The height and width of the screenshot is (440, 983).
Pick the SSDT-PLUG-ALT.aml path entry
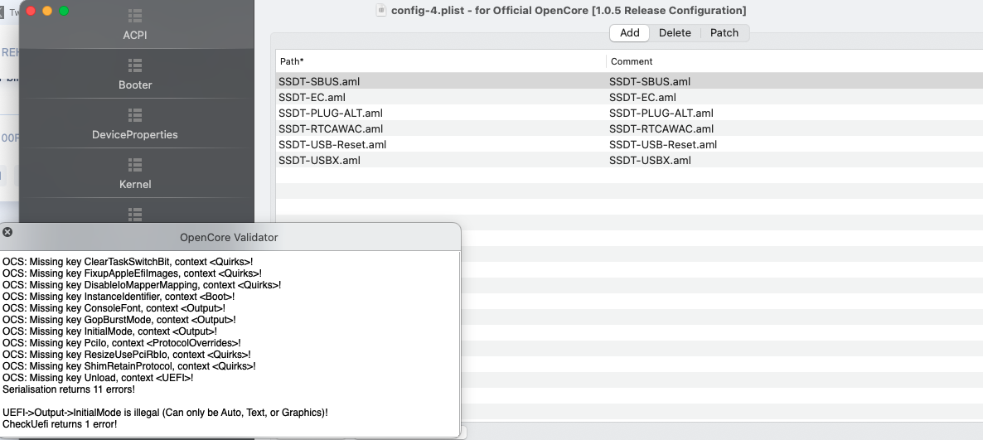331,113
